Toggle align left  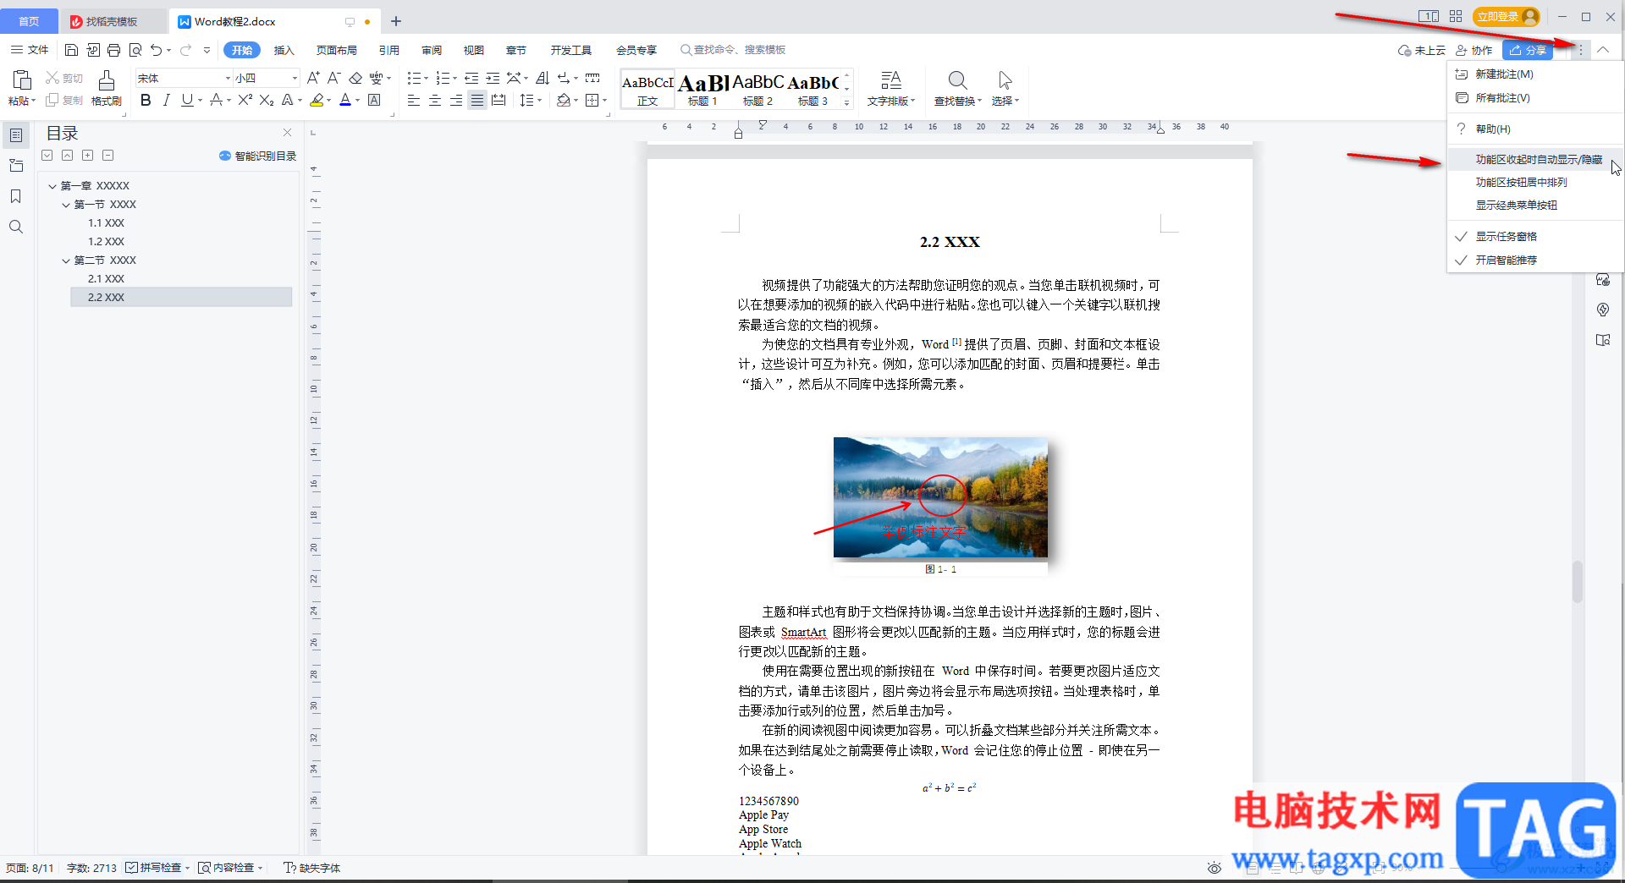pyautogui.click(x=414, y=100)
